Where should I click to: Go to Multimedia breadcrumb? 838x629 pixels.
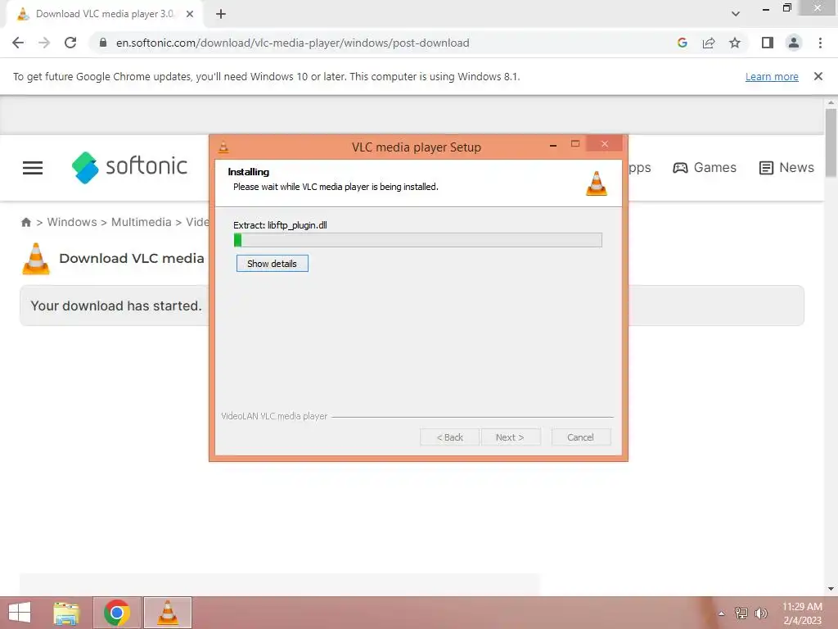tap(141, 222)
